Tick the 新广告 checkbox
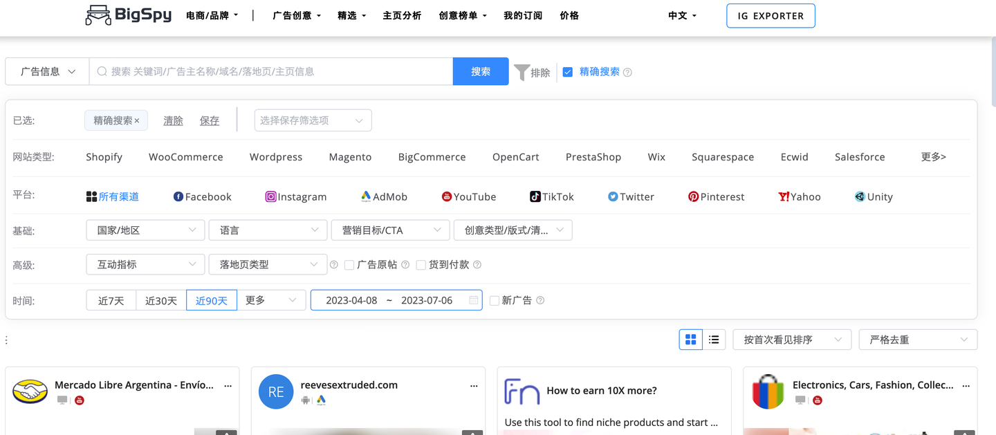 pyautogui.click(x=495, y=301)
